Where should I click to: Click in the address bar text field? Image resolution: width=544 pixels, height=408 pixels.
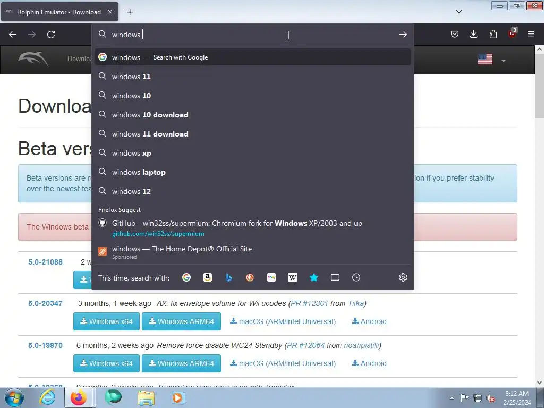coord(253,35)
